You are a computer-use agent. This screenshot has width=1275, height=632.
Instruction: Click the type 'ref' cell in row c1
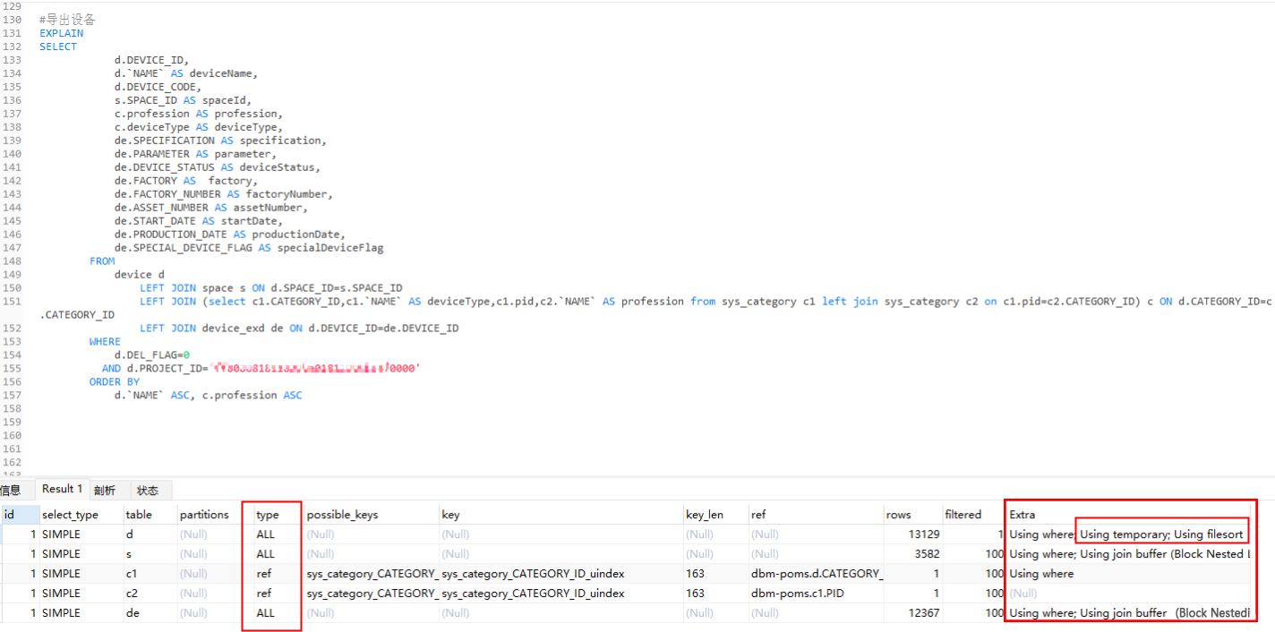tap(278, 574)
